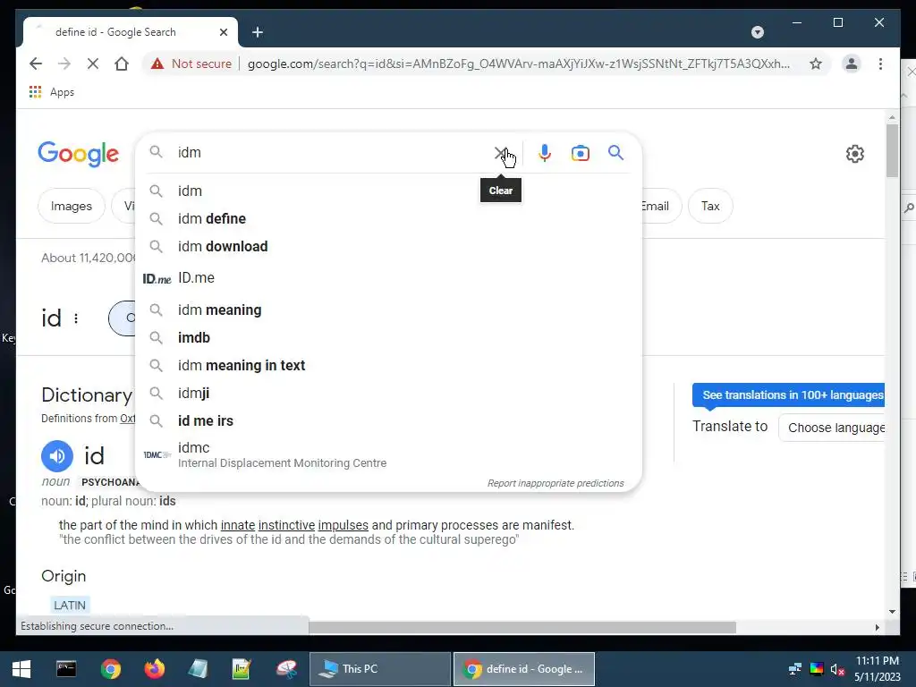This screenshot has height=687, width=916.
Task: Go forward to next page
Action: point(64,64)
